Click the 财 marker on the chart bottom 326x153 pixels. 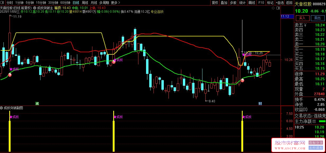tap(260, 103)
